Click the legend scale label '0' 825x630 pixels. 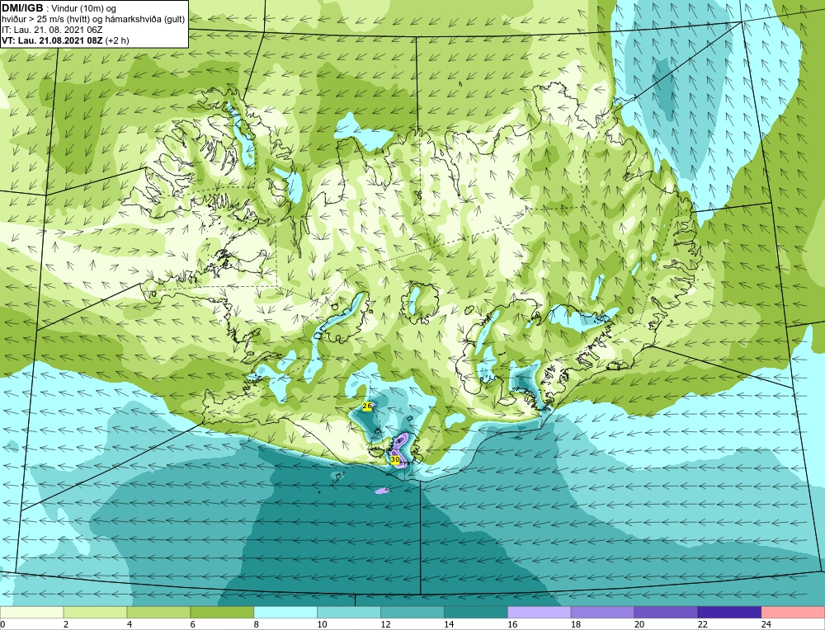pyautogui.click(x=2, y=624)
